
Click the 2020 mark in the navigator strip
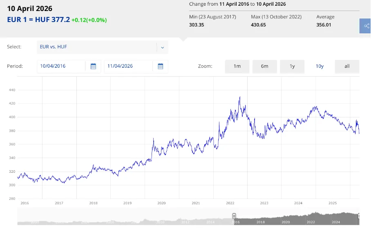(286, 222)
